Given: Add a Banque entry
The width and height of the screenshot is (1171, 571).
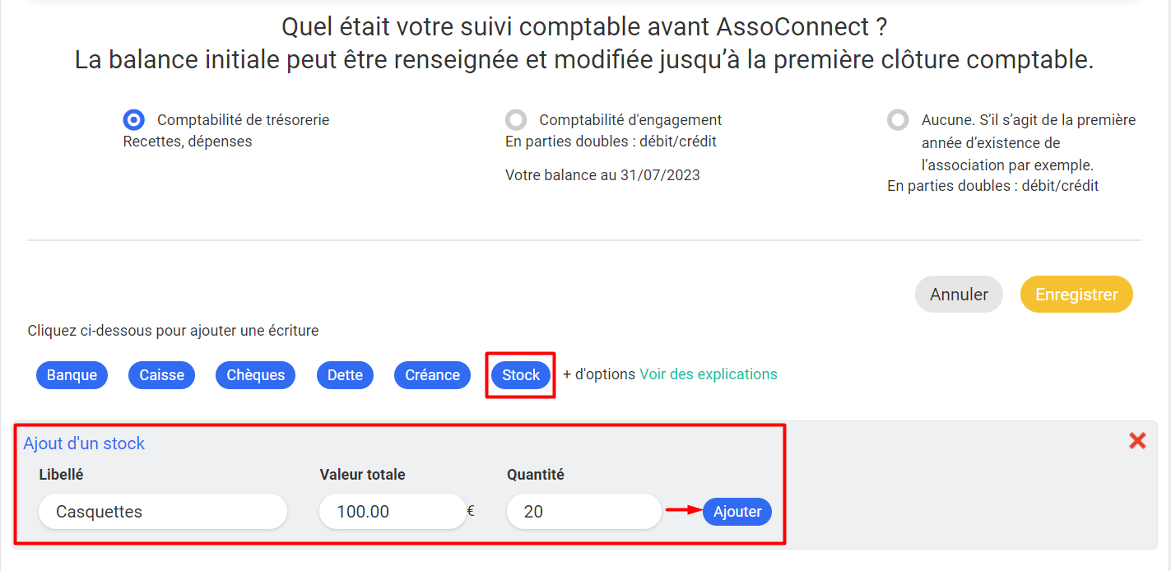Looking at the screenshot, I should (72, 375).
